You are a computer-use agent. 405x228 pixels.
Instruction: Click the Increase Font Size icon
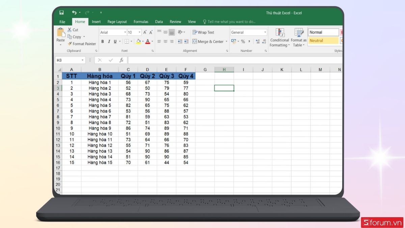click(x=145, y=32)
